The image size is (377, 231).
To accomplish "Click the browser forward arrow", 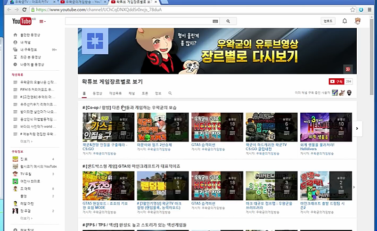I will click(x=16, y=9).
